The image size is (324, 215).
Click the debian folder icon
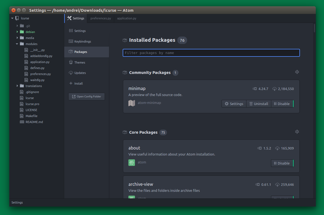(22, 32)
